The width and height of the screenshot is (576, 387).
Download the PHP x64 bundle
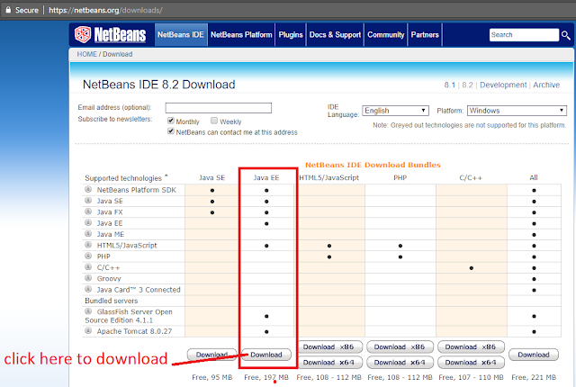click(x=400, y=363)
